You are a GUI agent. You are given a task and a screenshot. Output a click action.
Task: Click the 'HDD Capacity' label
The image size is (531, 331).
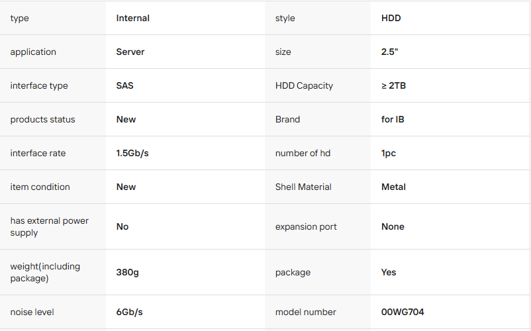pos(304,86)
